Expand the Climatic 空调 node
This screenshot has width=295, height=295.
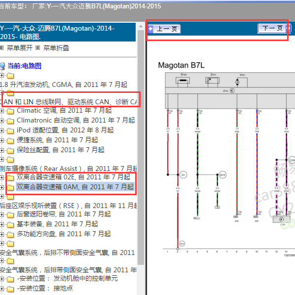(1, 111)
